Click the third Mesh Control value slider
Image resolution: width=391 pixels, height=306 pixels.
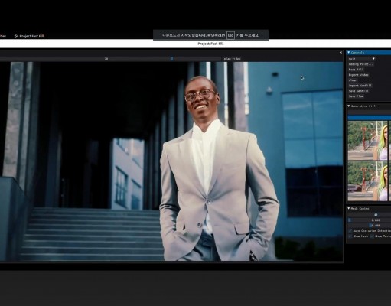[x=370, y=226]
